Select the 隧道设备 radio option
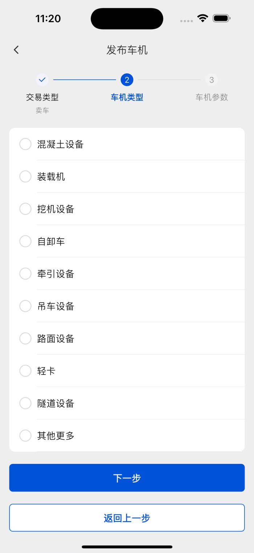Screen dimensions: 254x553 25,403
